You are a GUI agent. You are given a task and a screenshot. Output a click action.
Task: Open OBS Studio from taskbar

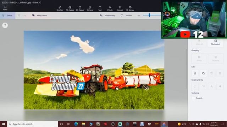pos(113,124)
